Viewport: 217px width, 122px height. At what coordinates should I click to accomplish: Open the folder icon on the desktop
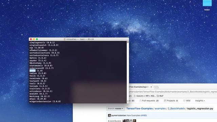(x=207, y=3)
